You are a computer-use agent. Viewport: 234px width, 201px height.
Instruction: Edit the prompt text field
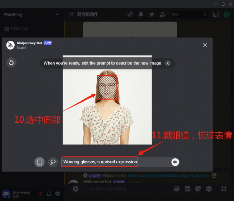point(120,162)
